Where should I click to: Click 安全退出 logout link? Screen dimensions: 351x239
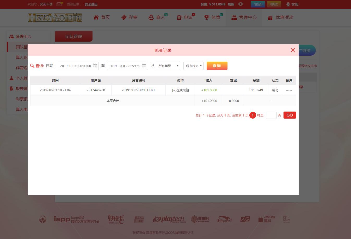click(x=91, y=4)
